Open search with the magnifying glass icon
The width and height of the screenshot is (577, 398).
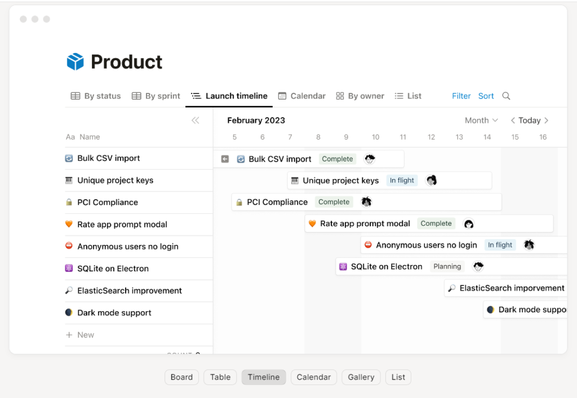[505, 96]
